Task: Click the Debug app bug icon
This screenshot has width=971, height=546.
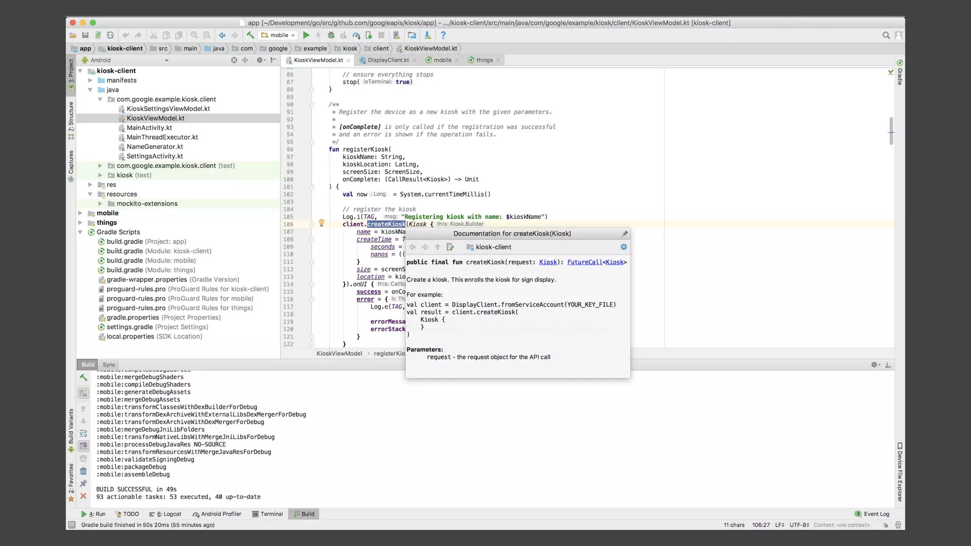Action: coord(331,35)
